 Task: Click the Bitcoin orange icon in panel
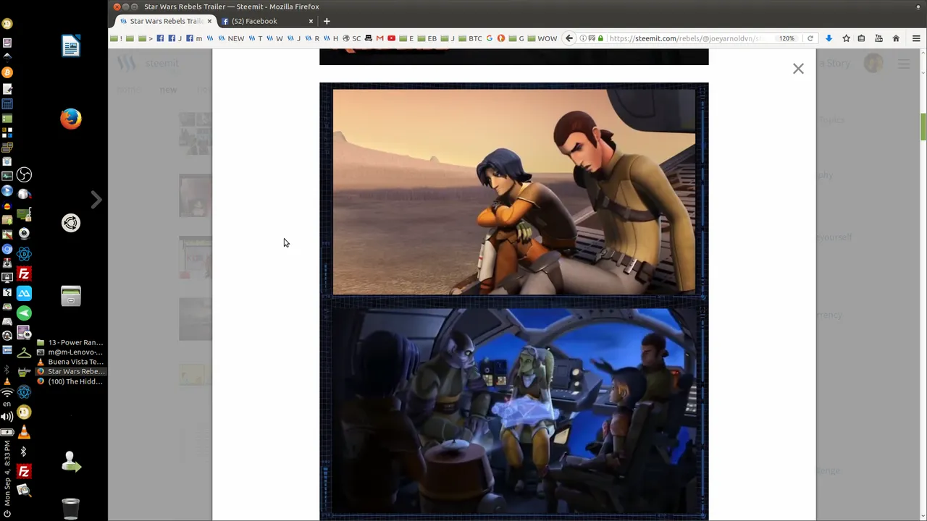coord(7,72)
